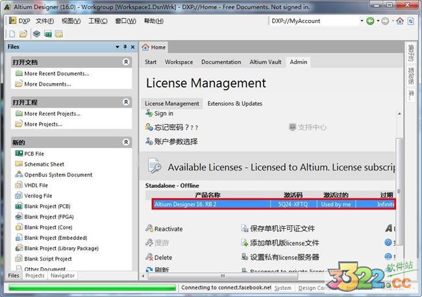422x297 pixels.
Task: Switch to the Altium Vault tab
Action: (266, 62)
